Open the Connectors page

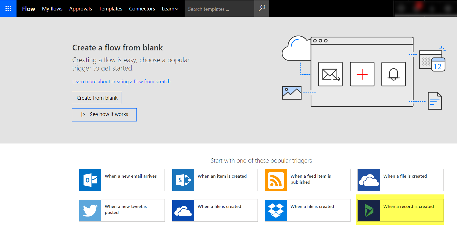[142, 9]
